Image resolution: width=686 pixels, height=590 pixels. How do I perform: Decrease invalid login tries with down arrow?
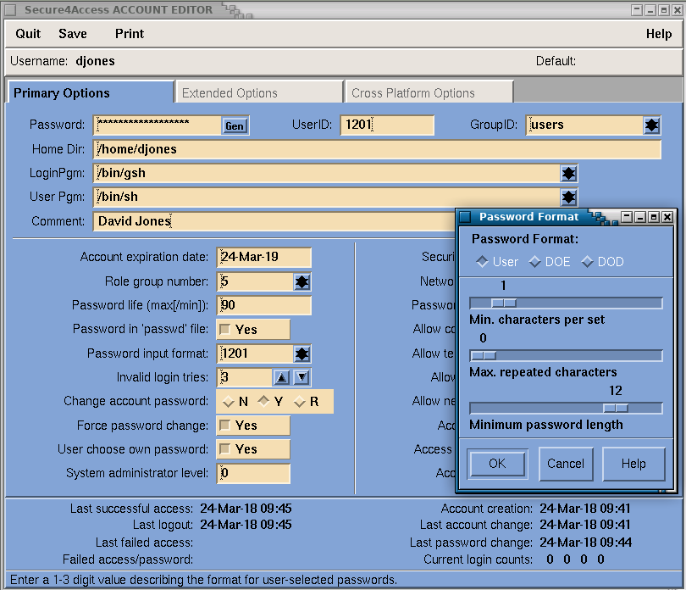pyautogui.click(x=302, y=377)
